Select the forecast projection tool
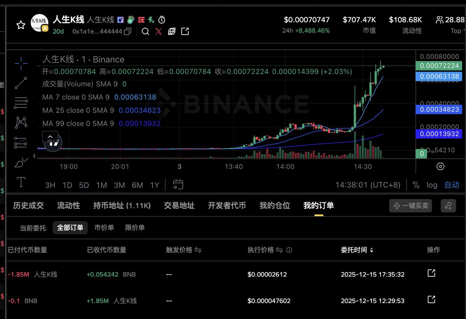The image size is (466, 319). pos(21,142)
